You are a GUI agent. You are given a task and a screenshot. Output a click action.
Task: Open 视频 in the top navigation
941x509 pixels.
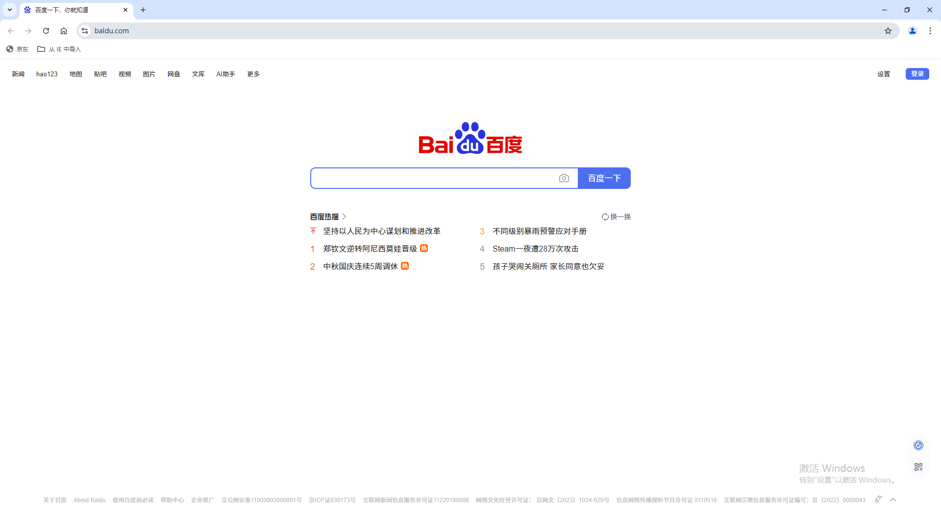[125, 74]
